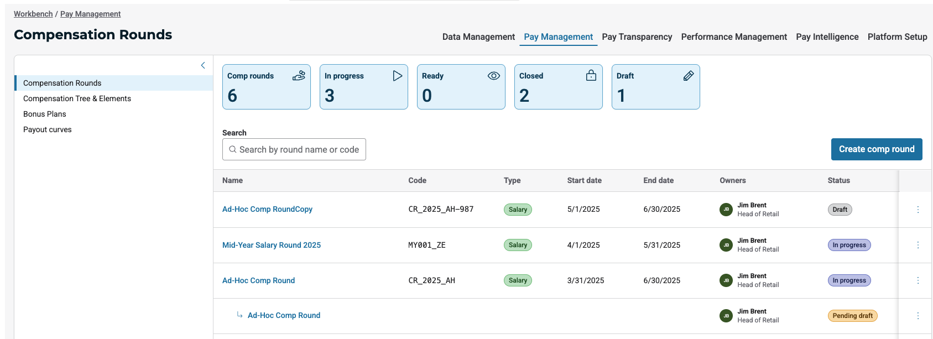Screen dimensions: 933x339
Task: Select Compensation Tree & Elements in sidebar
Action: click(77, 98)
